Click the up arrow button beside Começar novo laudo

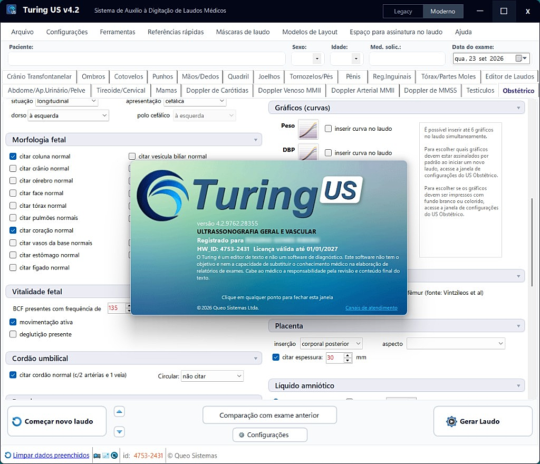click(119, 411)
